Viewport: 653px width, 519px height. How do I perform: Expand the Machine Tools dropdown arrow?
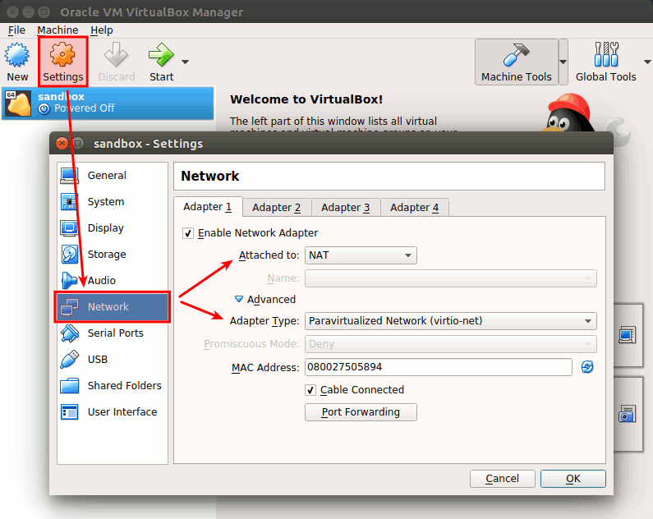click(563, 62)
